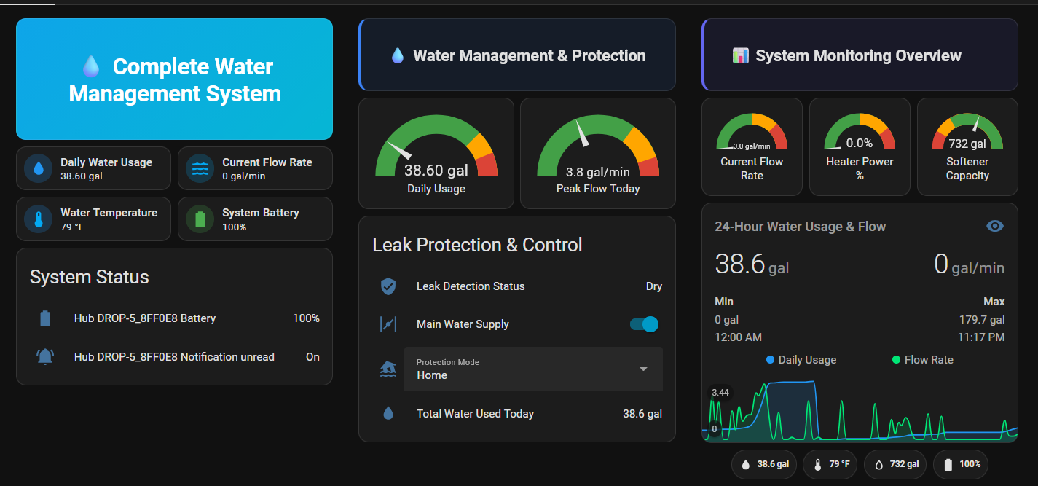Click the Current Flow Rate waves icon
1038x486 pixels.
coord(200,168)
